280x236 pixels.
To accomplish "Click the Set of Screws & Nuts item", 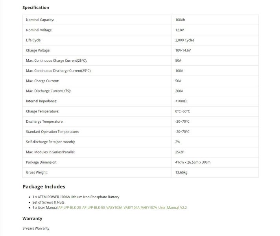I will coord(48,203).
